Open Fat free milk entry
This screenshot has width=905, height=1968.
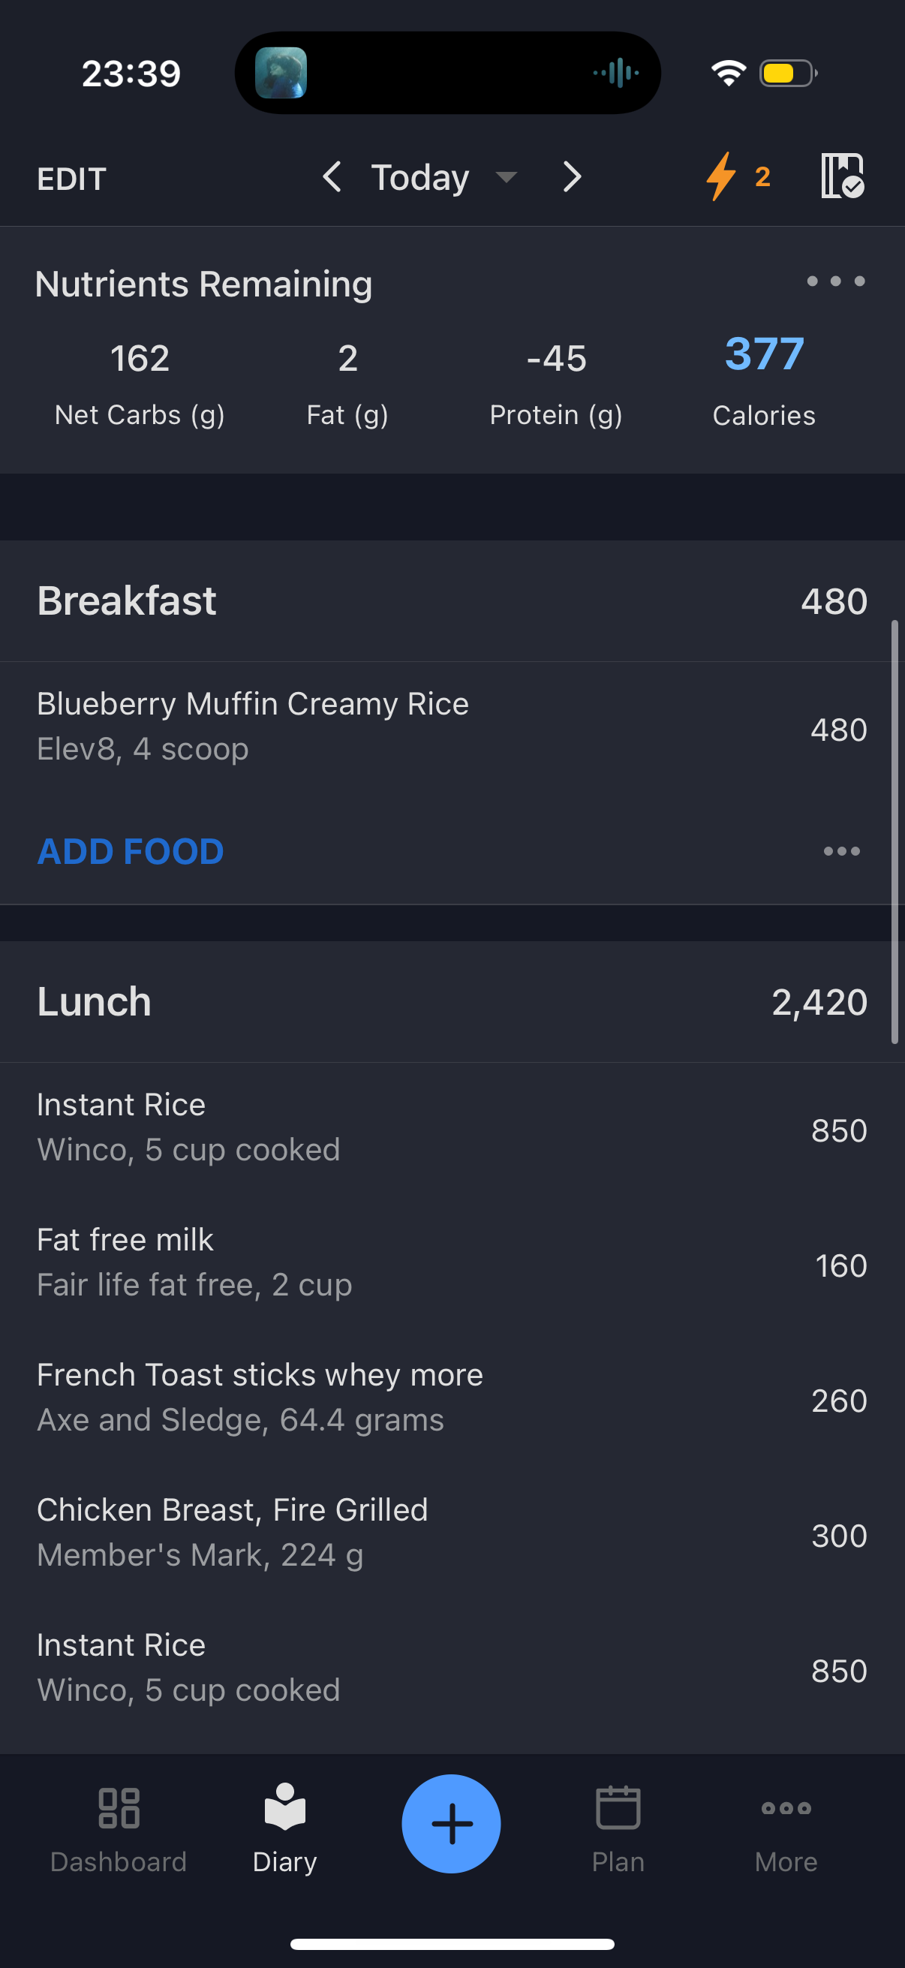[x=452, y=1264]
